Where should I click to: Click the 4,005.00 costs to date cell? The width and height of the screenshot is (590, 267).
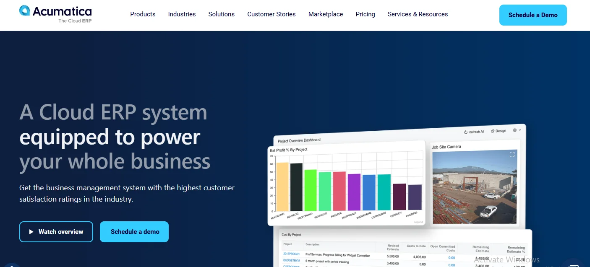[419, 257]
